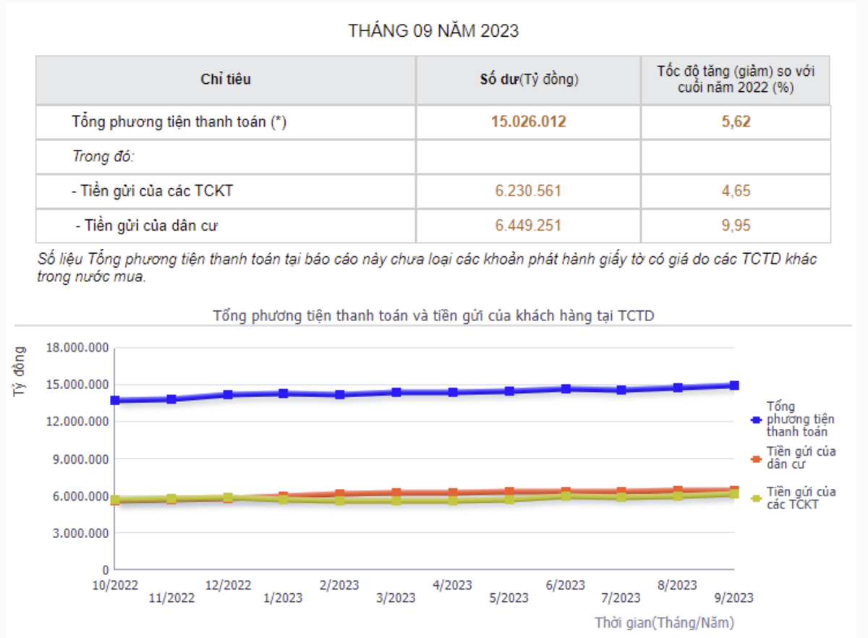Toggle the 'Tiền gửi của các TCKT' legend label
Image resolution: width=868 pixels, height=638 pixels.
click(x=801, y=498)
